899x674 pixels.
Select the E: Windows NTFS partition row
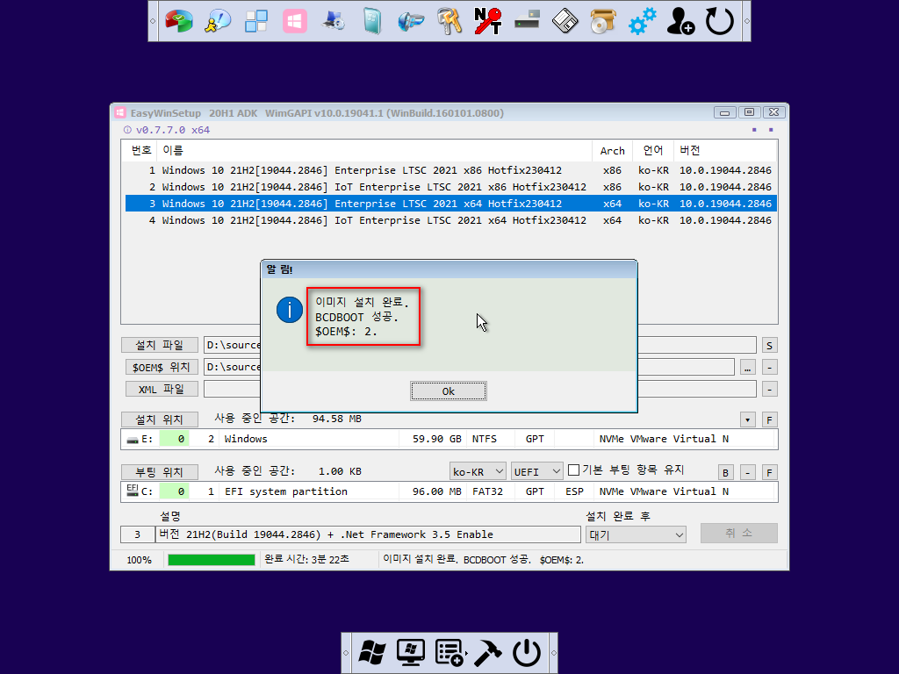pyautogui.click(x=449, y=439)
